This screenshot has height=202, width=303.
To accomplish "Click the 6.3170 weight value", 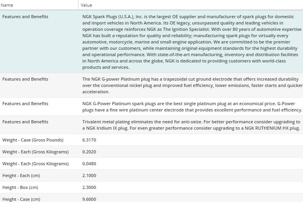I will [x=89, y=140].
